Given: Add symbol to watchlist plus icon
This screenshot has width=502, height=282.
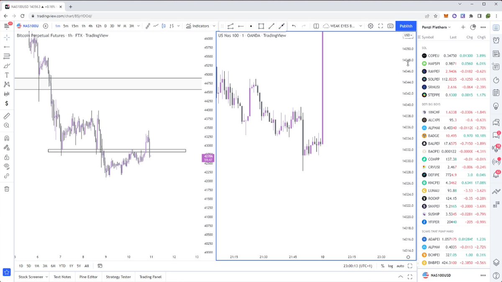Looking at the screenshot, I should [x=463, y=27].
